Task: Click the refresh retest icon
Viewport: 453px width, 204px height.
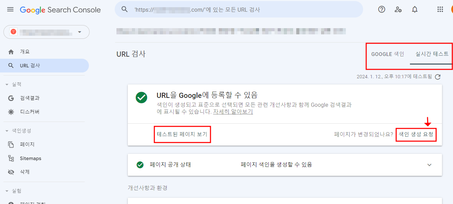Action: [438, 77]
